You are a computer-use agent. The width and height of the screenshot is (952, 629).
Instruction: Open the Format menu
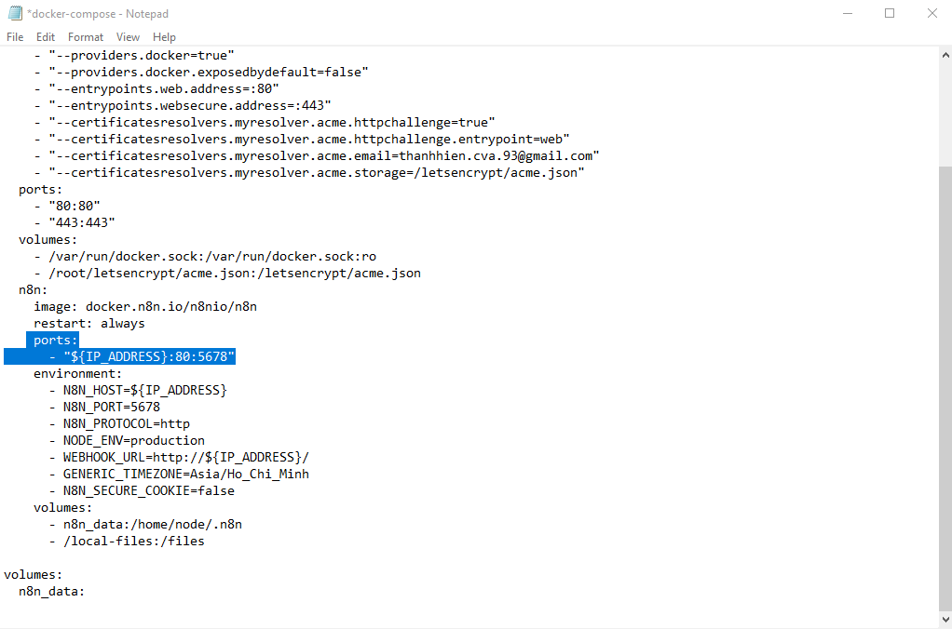85,36
